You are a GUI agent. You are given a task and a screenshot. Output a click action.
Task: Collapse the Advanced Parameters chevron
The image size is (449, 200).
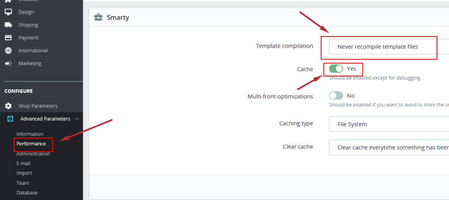(x=77, y=119)
